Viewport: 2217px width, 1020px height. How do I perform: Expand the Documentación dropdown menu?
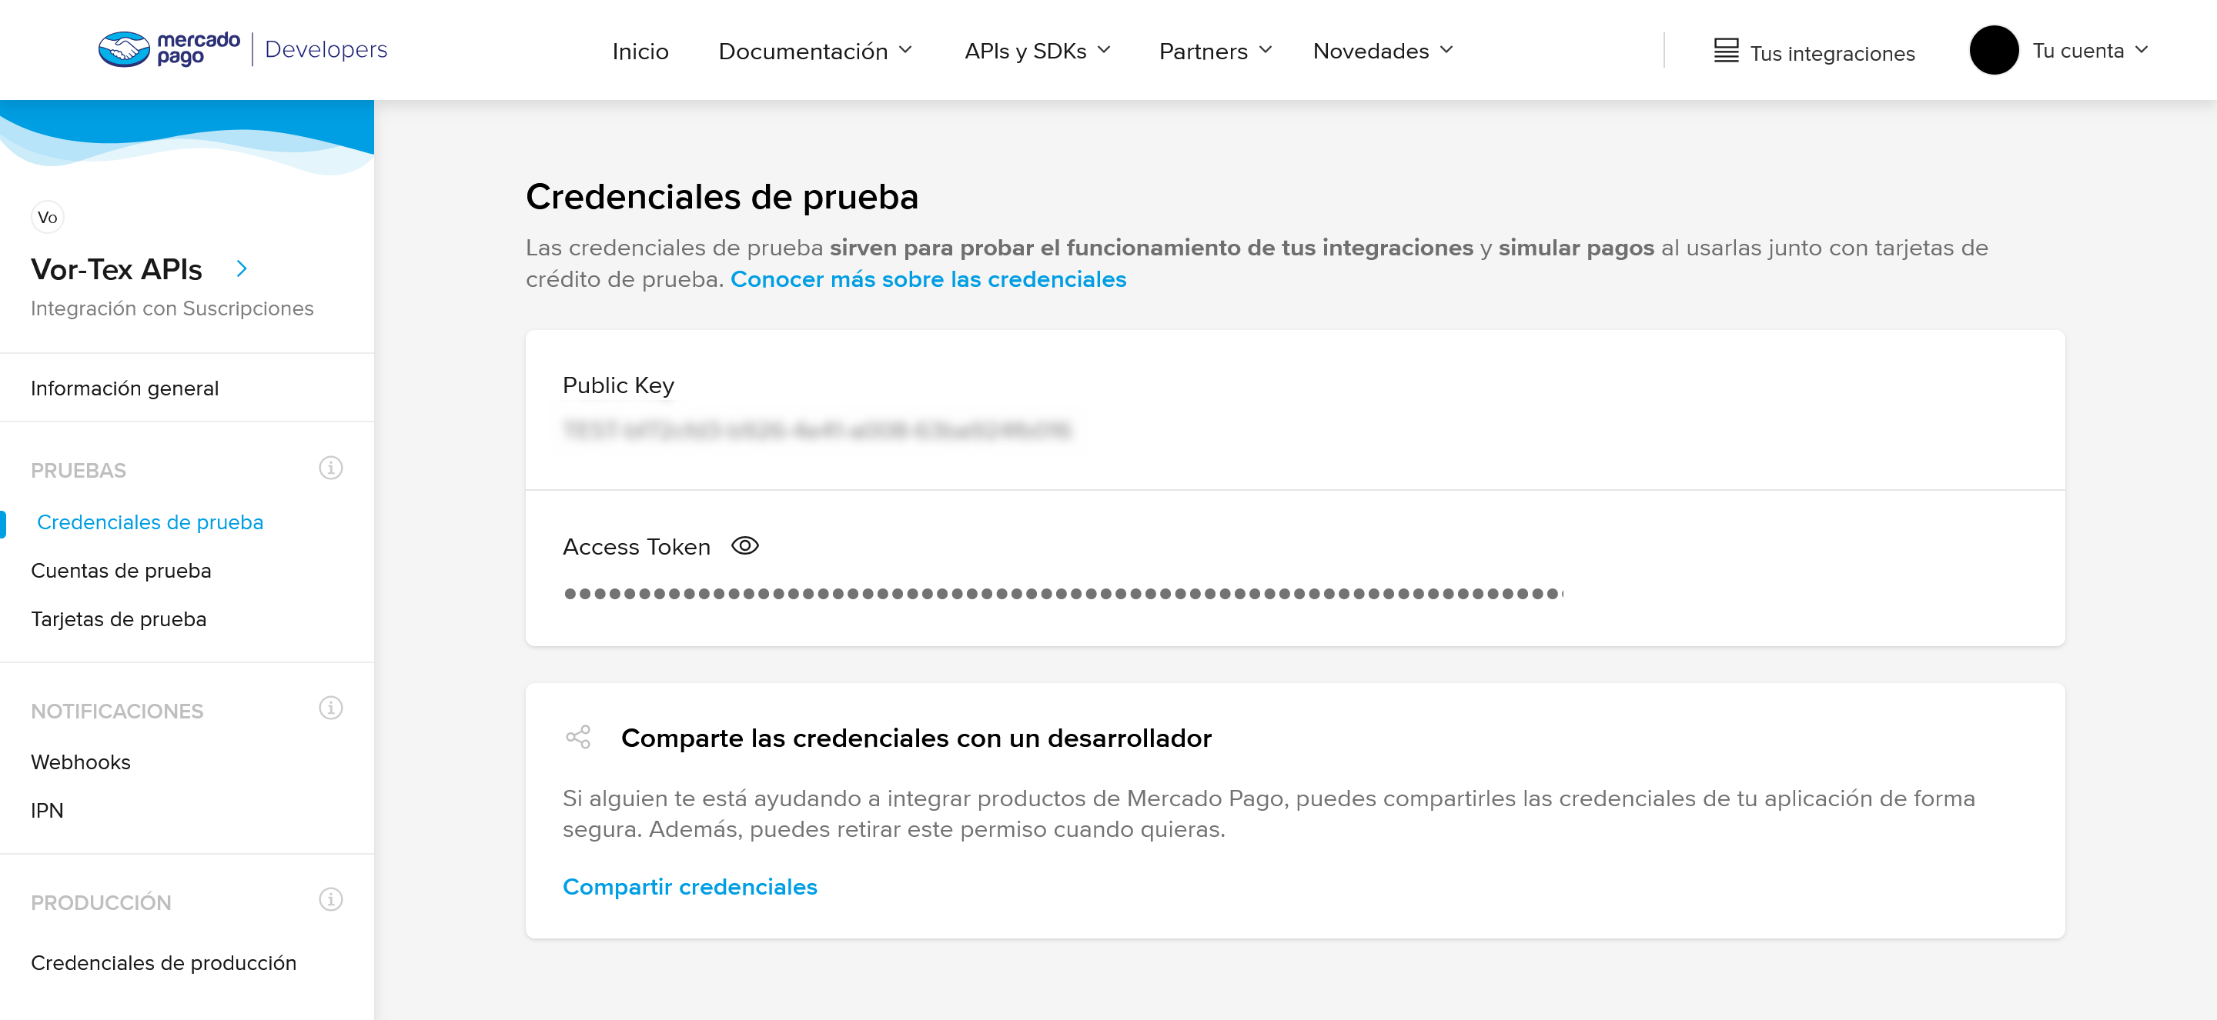(x=815, y=52)
